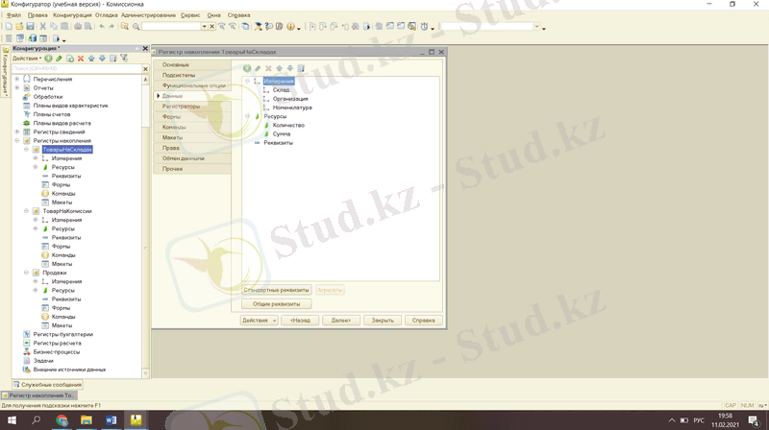Collapse Ресурсы in register window tree
Screen dimensions: 769x430
(x=247, y=116)
